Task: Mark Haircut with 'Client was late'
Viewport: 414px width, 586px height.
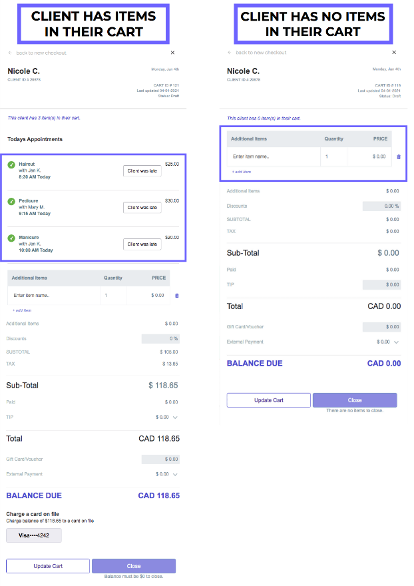Action: tap(142, 171)
